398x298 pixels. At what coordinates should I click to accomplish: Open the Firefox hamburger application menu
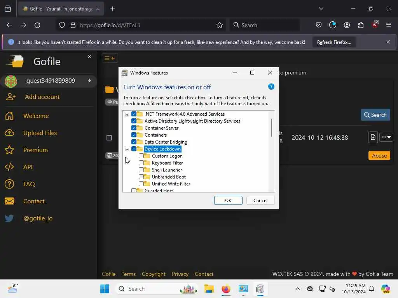(389, 25)
